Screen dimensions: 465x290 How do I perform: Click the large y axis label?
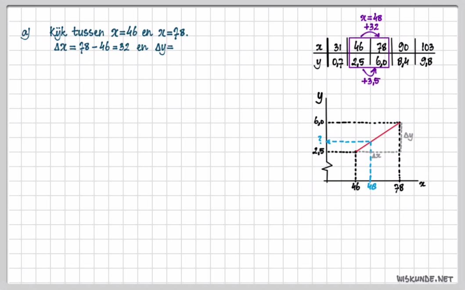(319, 97)
